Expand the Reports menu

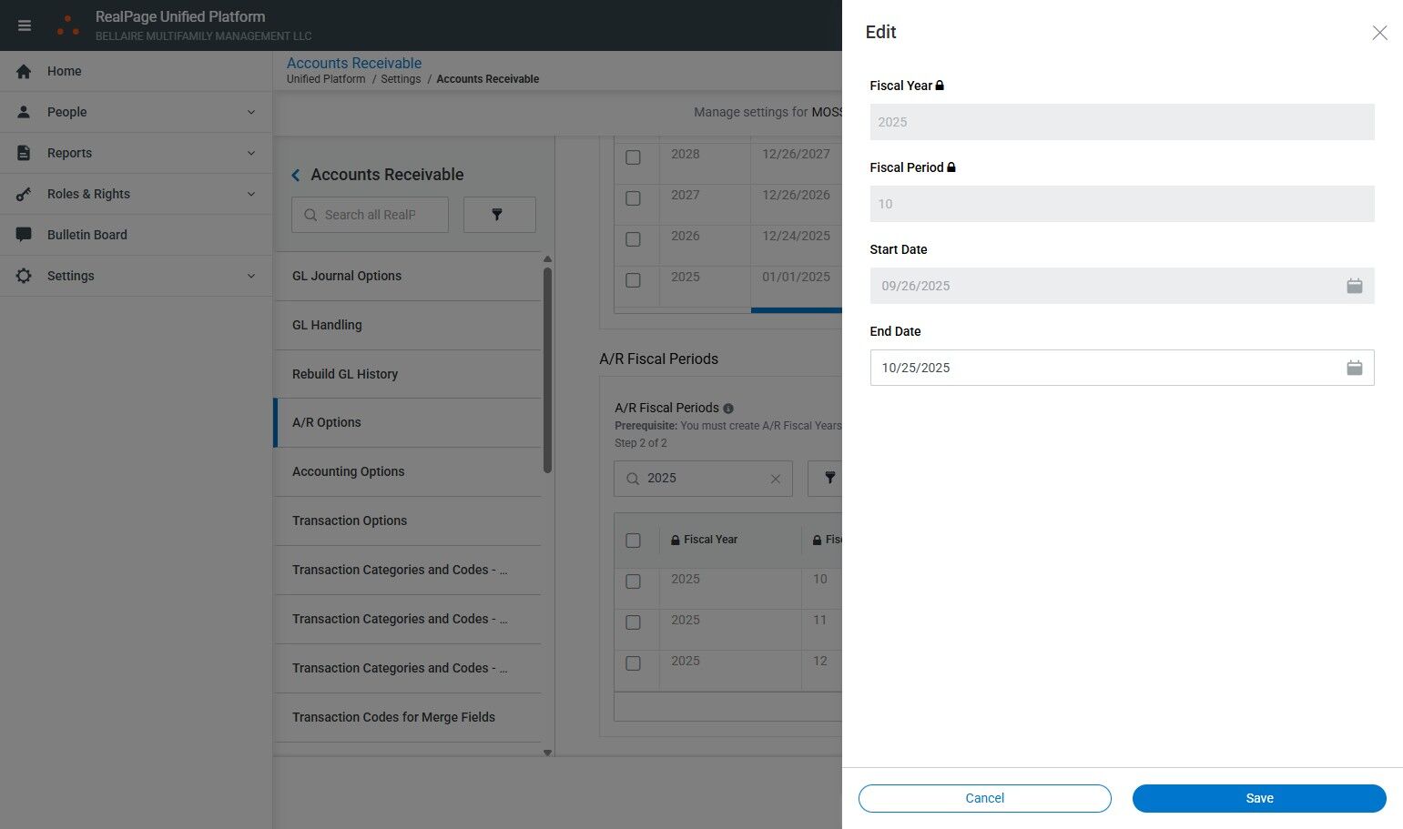coord(137,153)
